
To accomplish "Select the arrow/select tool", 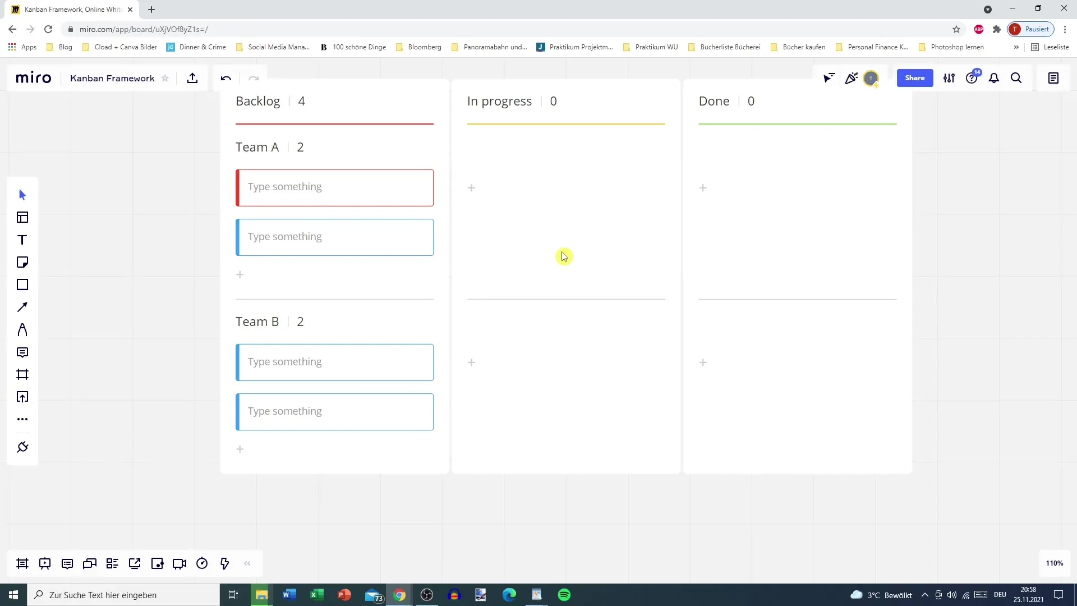I will [21, 194].
